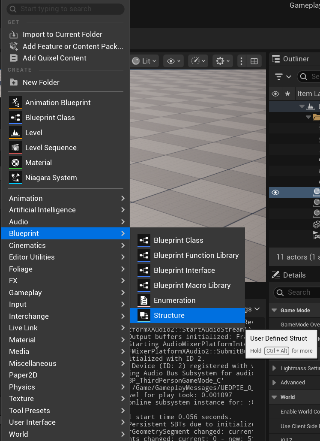Screen dimensions: 320x441
Task: Expand the Advanced section in Details
Action: click(274, 383)
